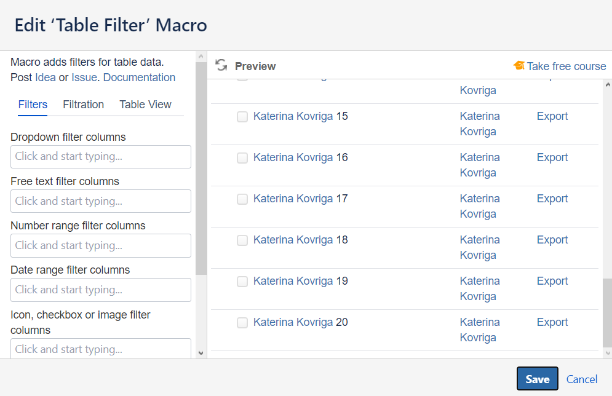Open the Table View tab
Viewport: 612px width, 396px height.
[145, 105]
